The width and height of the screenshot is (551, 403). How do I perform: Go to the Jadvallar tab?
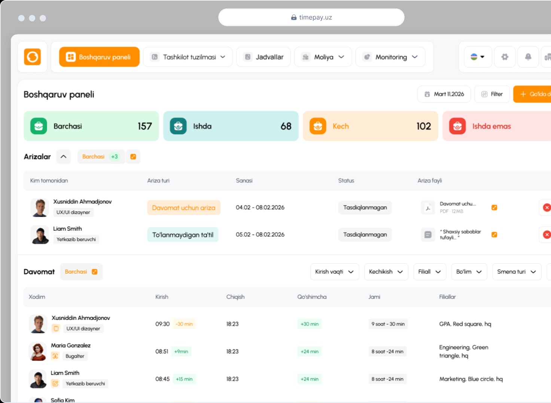pyautogui.click(x=264, y=57)
